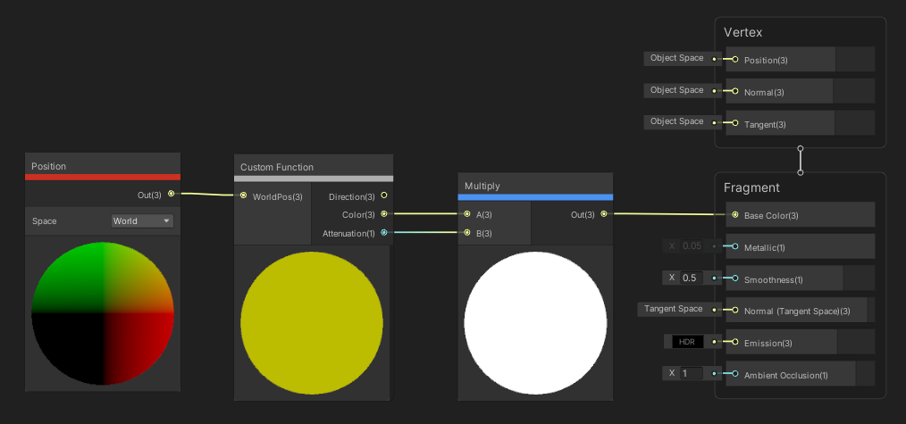The width and height of the screenshot is (906, 424).
Task: Click the Custom Function Attenuation(1) output port
Action: [384, 233]
